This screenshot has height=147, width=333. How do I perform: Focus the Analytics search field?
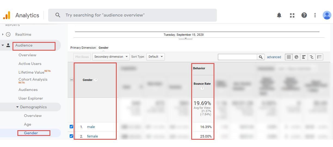coord(132,15)
